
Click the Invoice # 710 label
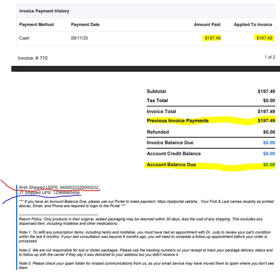pos(33,58)
